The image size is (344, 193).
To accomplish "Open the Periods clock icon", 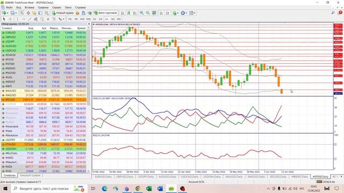I will point(183,13).
